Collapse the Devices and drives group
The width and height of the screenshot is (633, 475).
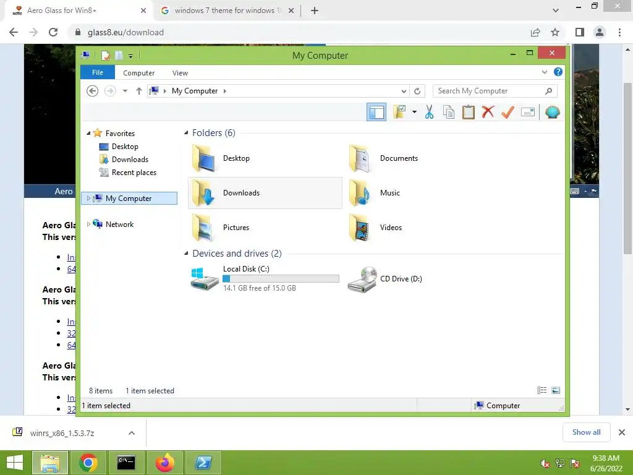(x=186, y=253)
